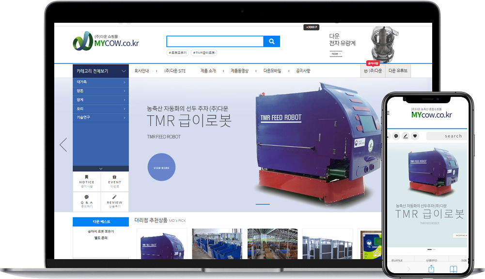Tap the bookmarks book icon on the phone

coord(454,269)
